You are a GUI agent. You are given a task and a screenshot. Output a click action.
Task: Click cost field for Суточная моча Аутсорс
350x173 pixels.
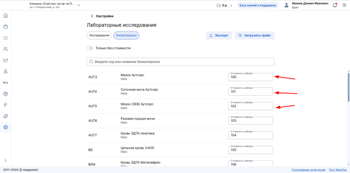click(250, 92)
